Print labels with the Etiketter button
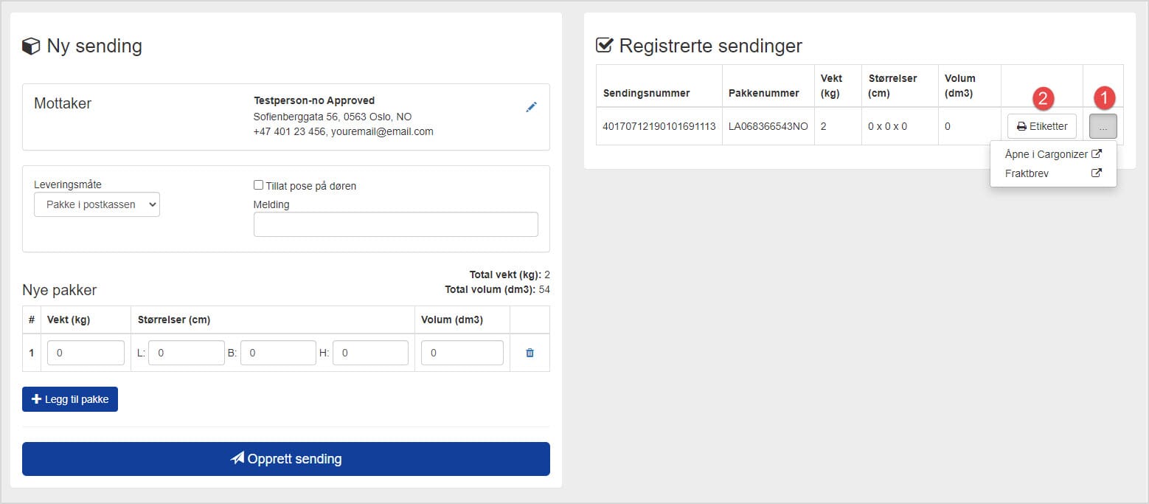This screenshot has height=504, width=1149. coord(1041,126)
